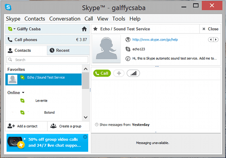Click the previous profile details arrow

click(x=211, y=39)
